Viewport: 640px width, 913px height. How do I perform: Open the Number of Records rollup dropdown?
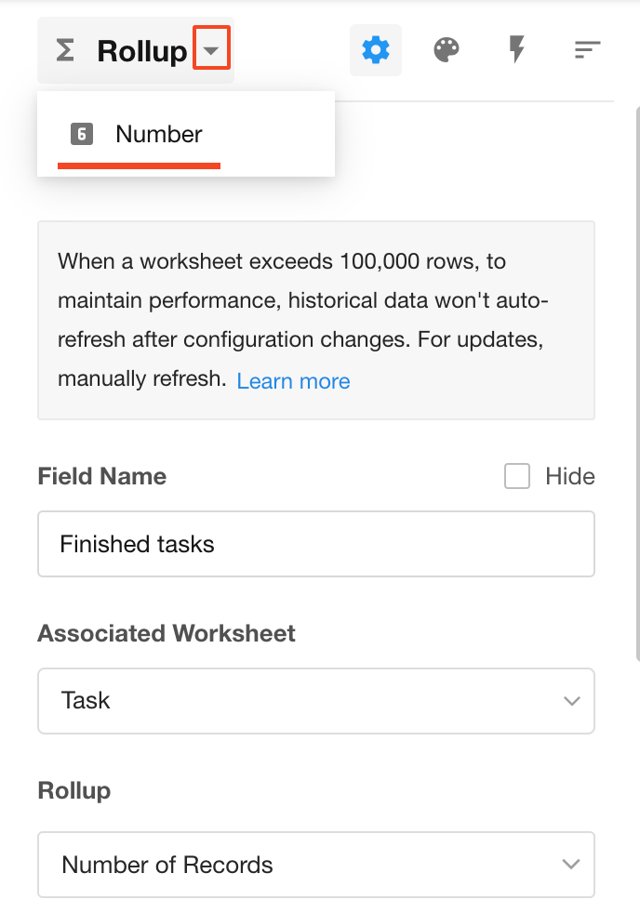coord(316,865)
